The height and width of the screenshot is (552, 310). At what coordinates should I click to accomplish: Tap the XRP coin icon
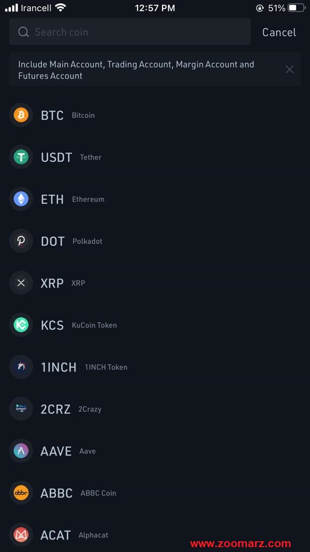(x=21, y=282)
